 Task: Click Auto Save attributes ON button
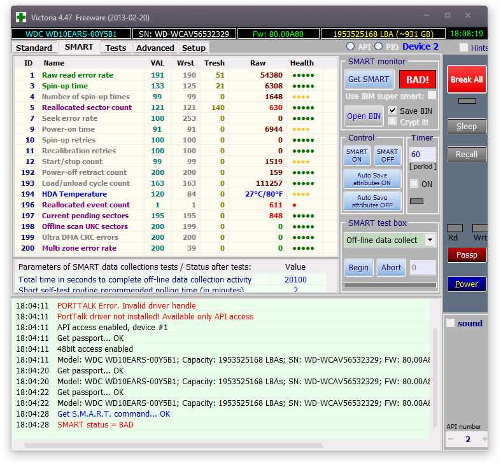372,179
